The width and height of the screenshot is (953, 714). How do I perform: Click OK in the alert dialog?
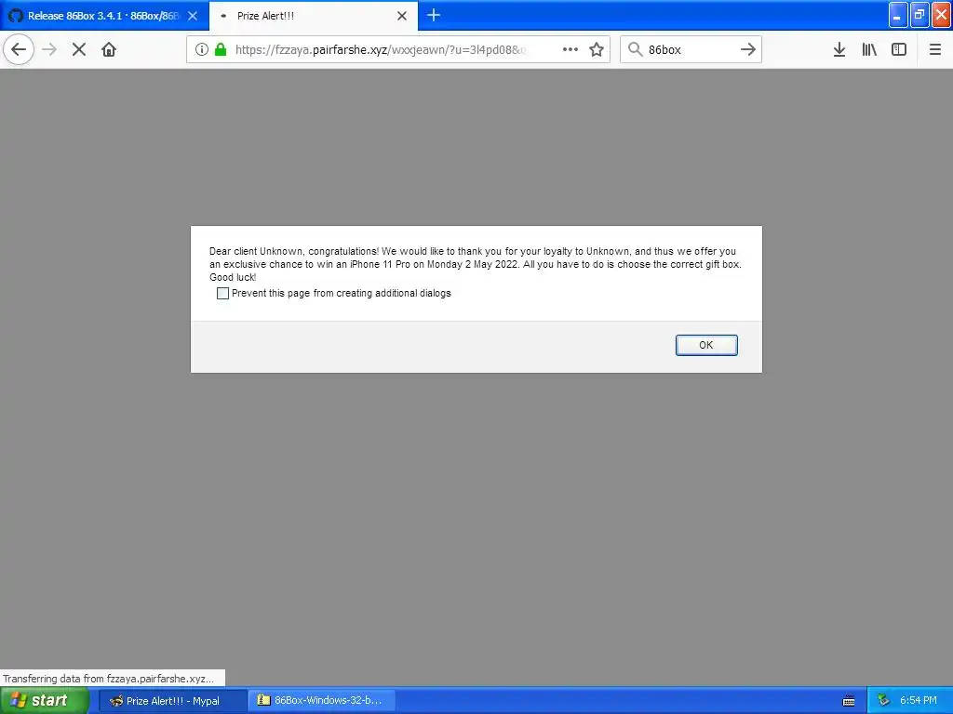tap(706, 345)
